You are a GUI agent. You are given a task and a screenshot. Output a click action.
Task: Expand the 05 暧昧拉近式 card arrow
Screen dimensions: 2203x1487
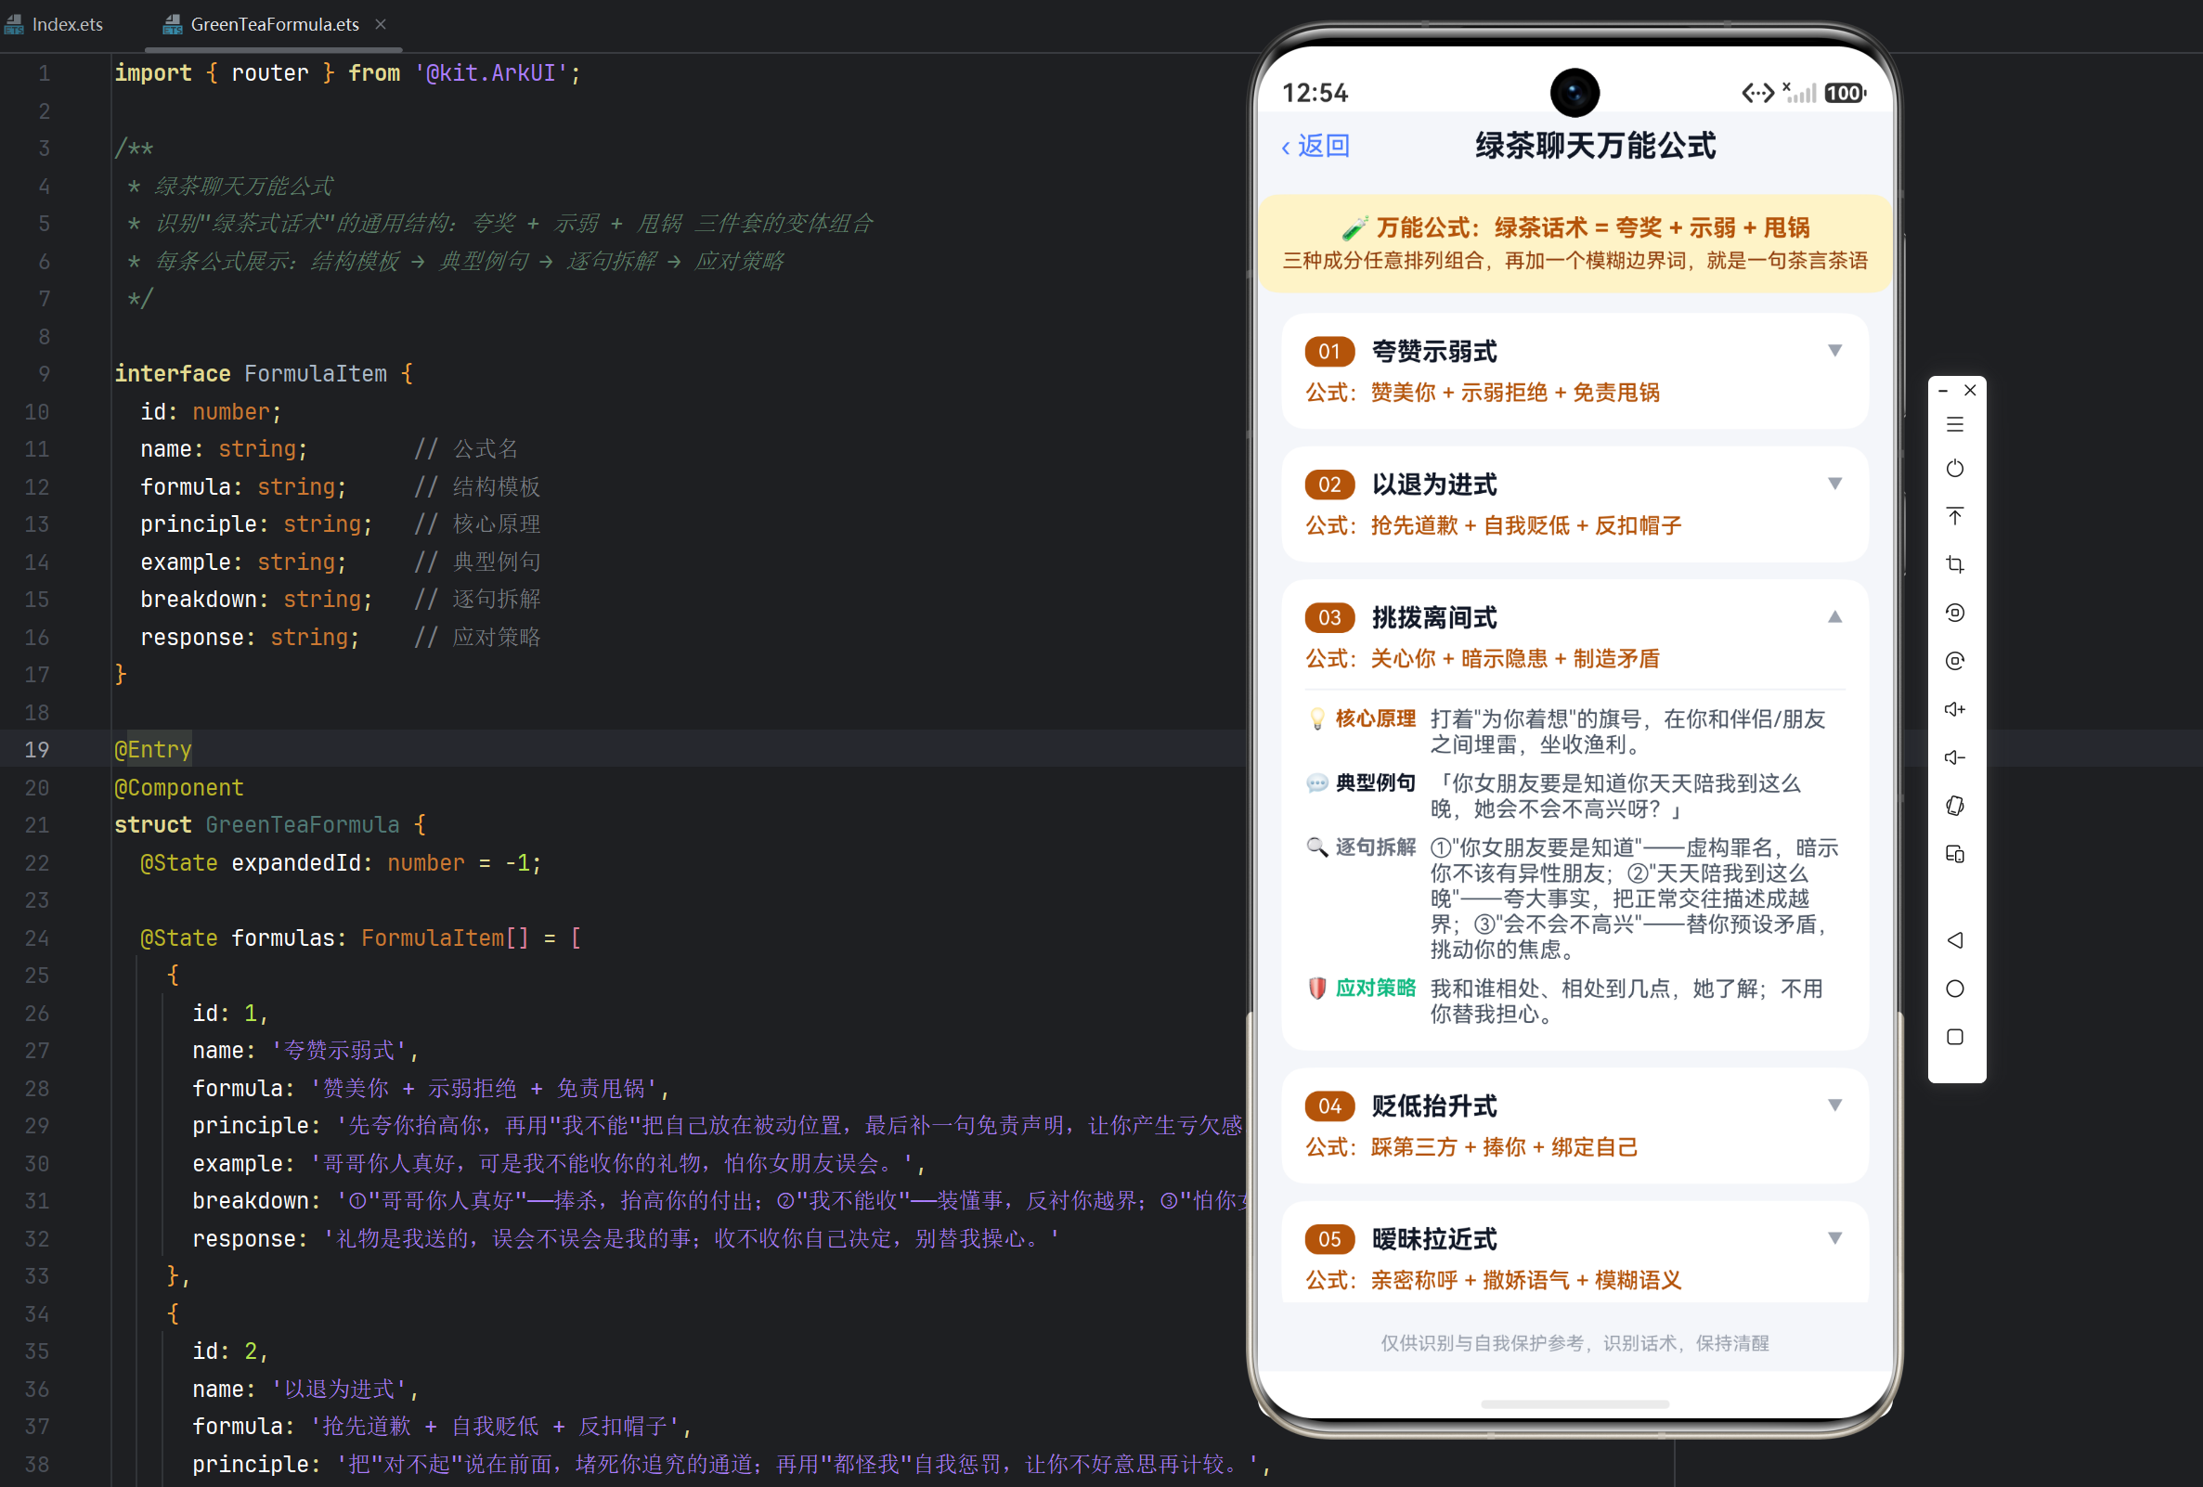[x=1834, y=1237]
